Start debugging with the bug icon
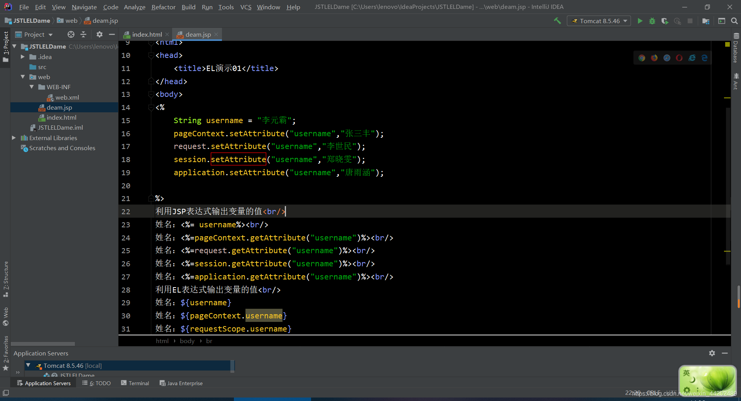This screenshot has width=741, height=401. tap(652, 21)
